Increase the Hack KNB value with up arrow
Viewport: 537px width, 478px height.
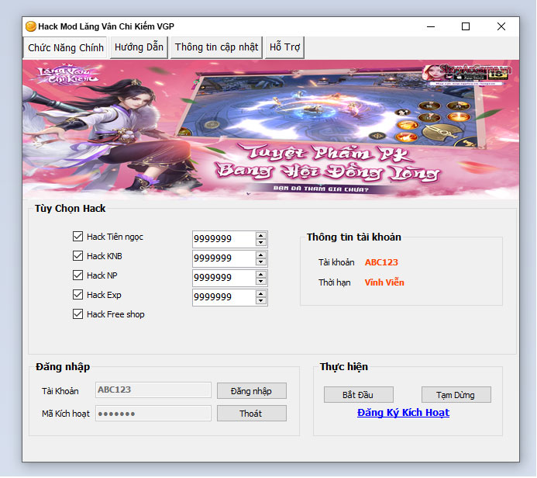pos(261,255)
